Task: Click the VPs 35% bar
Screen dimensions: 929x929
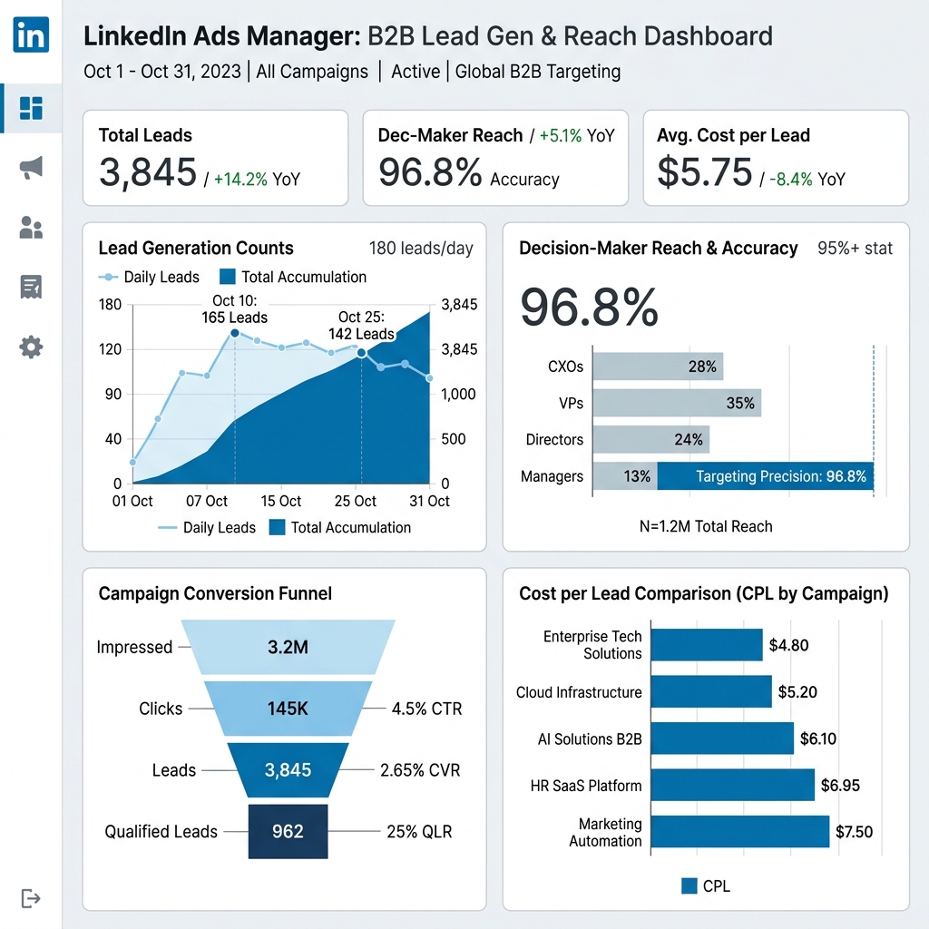Action: [x=677, y=403]
